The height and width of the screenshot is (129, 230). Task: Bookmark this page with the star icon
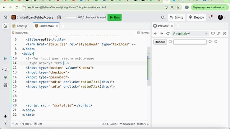click(x=178, y=7)
